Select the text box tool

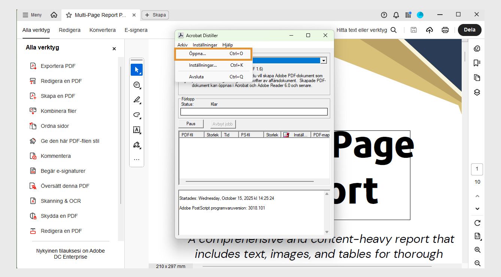click(x=137, y=130)
